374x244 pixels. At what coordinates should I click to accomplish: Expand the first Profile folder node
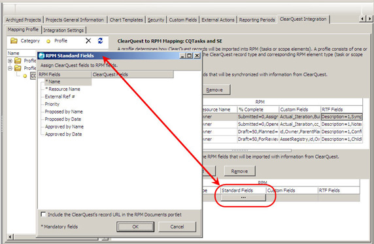coord(10,61)
